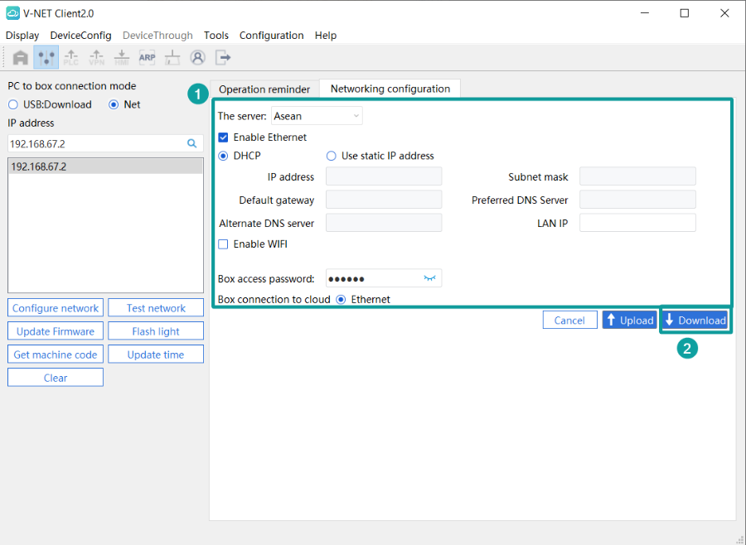Select USB:Download connection mode
This screenshot has width=746, height=545.
[50, 104]
